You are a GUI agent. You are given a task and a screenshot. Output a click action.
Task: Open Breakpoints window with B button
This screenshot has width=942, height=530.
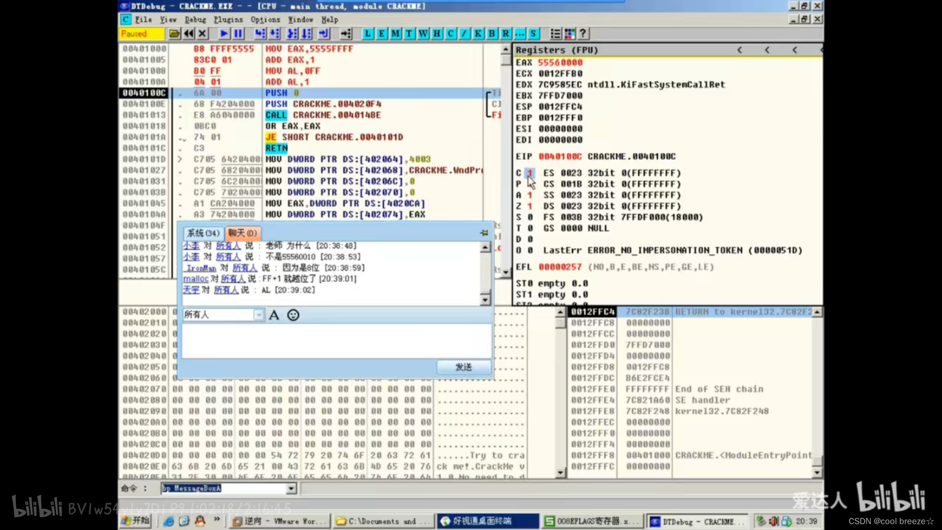[x=492, y=34]
